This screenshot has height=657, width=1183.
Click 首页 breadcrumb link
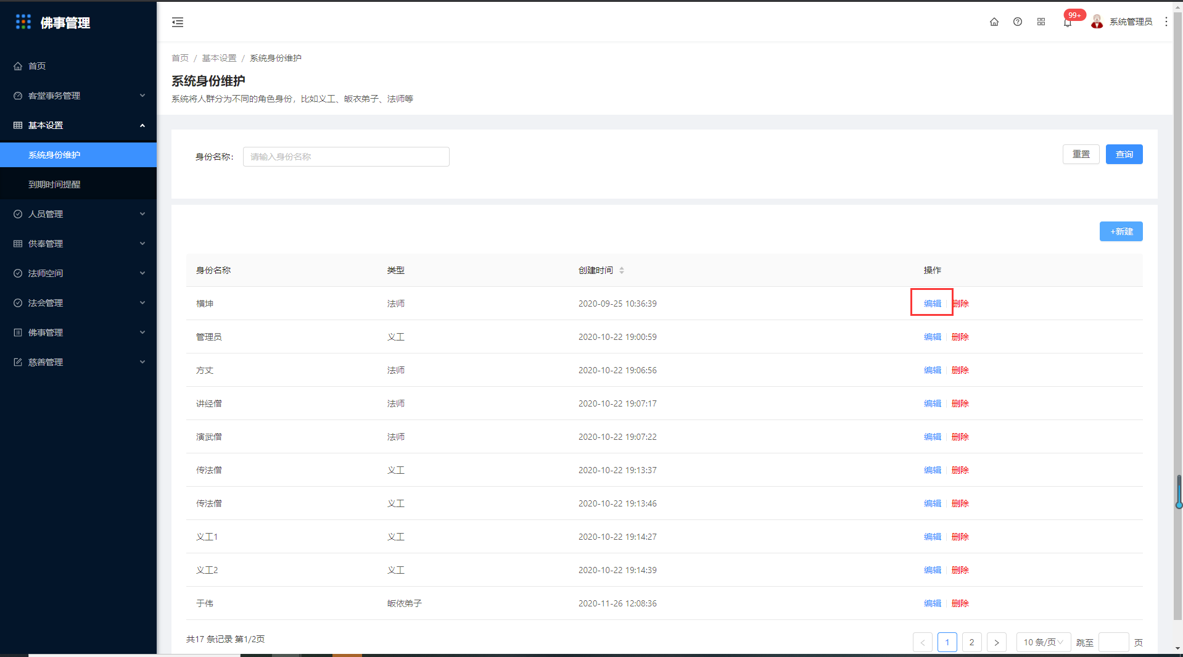180,58
